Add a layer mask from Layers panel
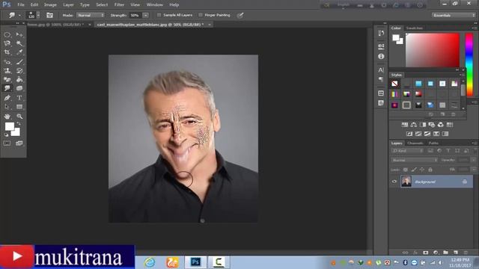This screenshot has width=479, height=269. click(426, 253)
